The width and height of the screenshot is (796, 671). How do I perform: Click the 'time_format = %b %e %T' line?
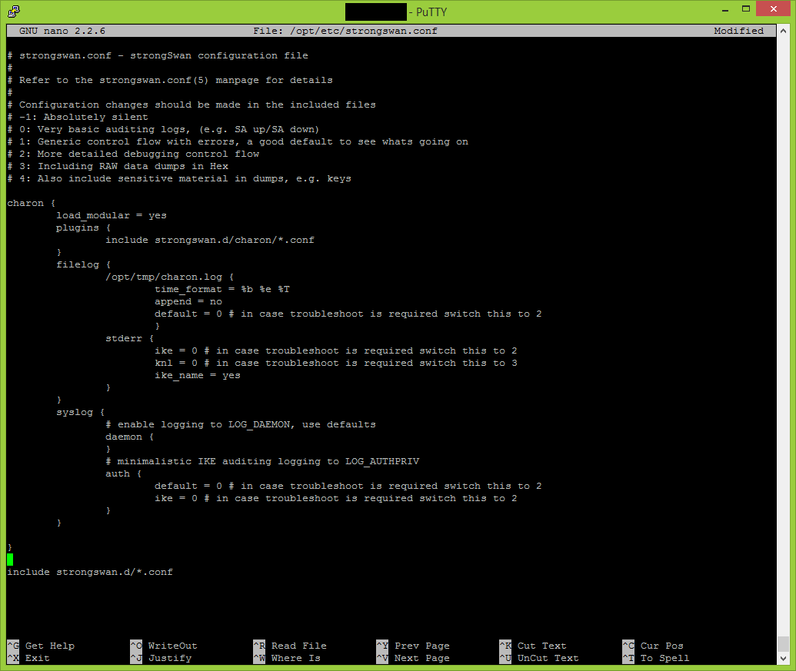(221, 289)
